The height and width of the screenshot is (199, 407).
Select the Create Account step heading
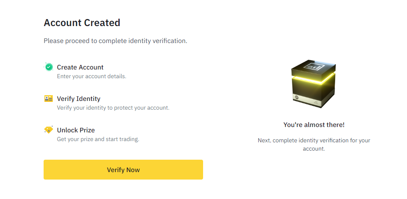coord(80,67)
